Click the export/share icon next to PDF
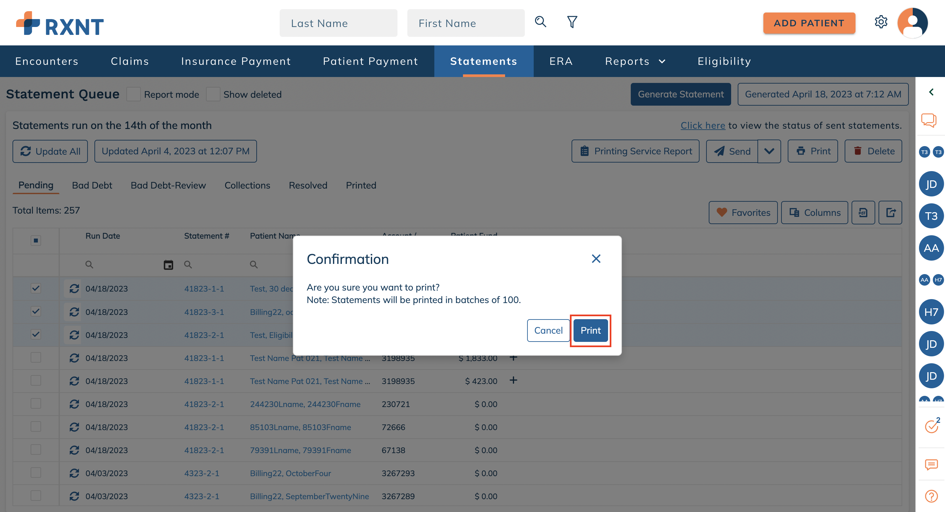 pyautogui.click(x=891, y=212)
